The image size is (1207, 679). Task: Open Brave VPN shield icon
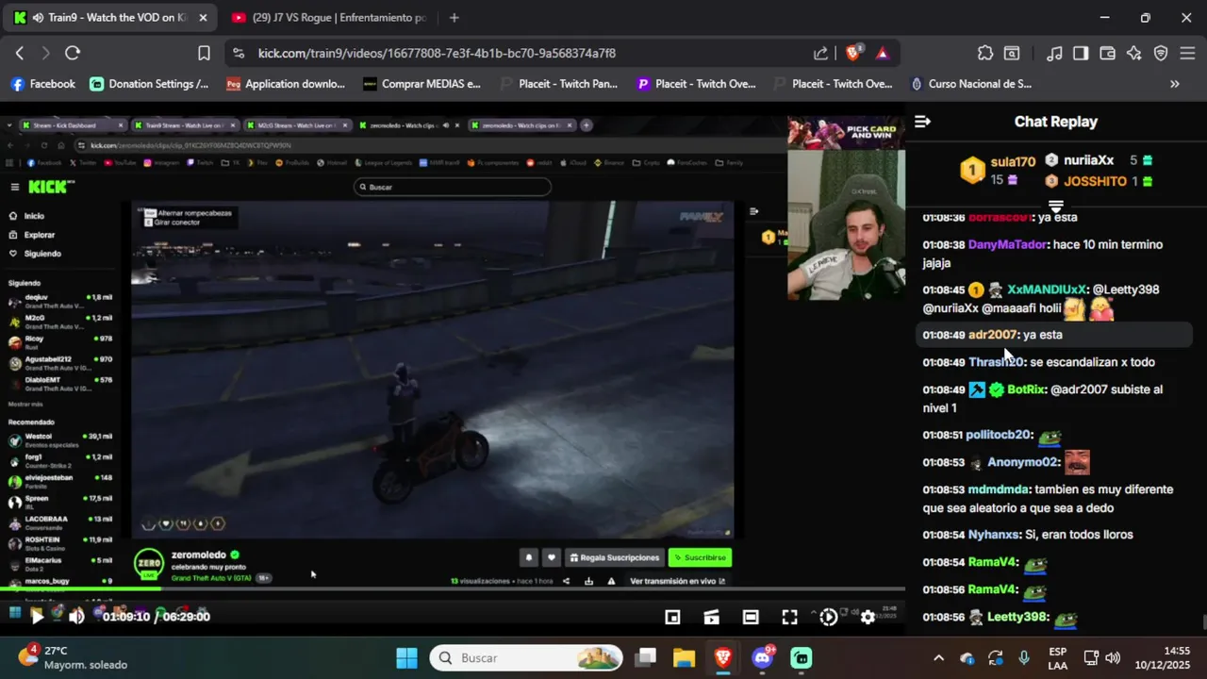(1161, 53)
